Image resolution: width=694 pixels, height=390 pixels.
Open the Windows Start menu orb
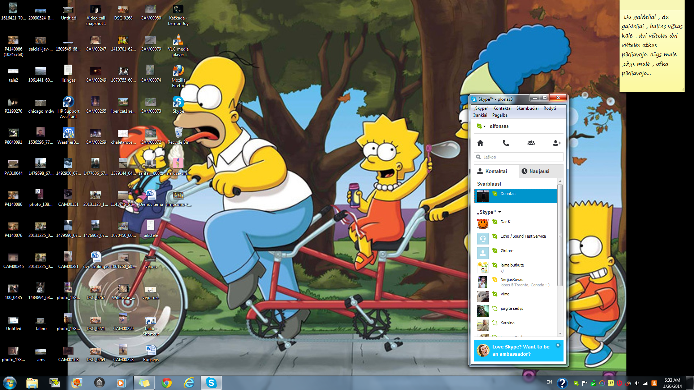coord(10,383)
